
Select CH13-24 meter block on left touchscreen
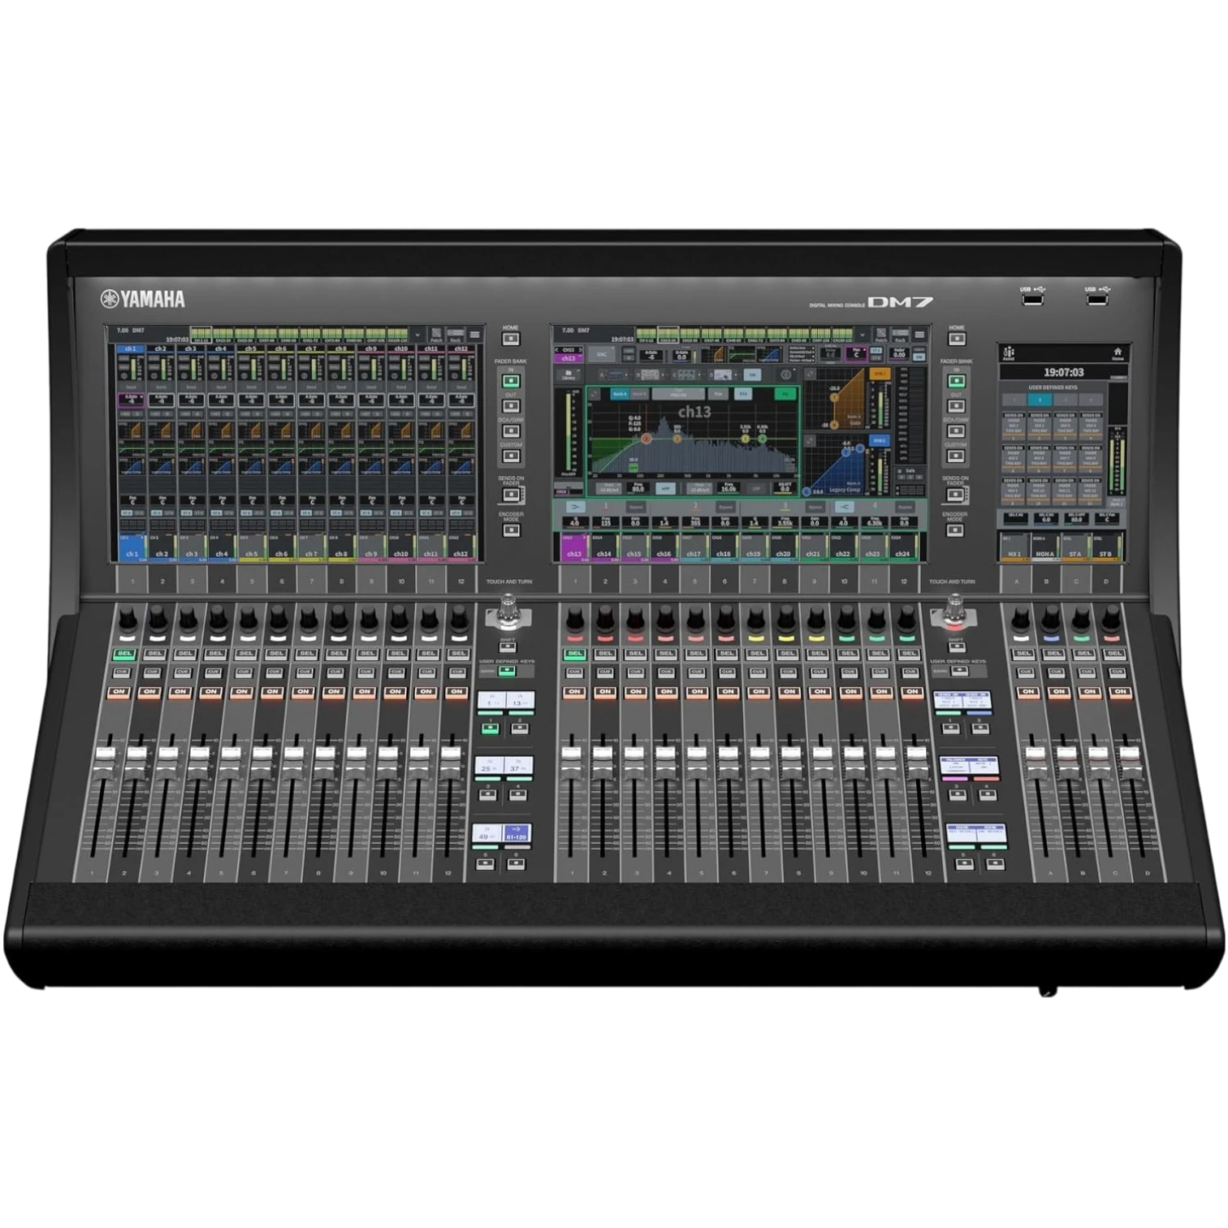coord(223,335)
